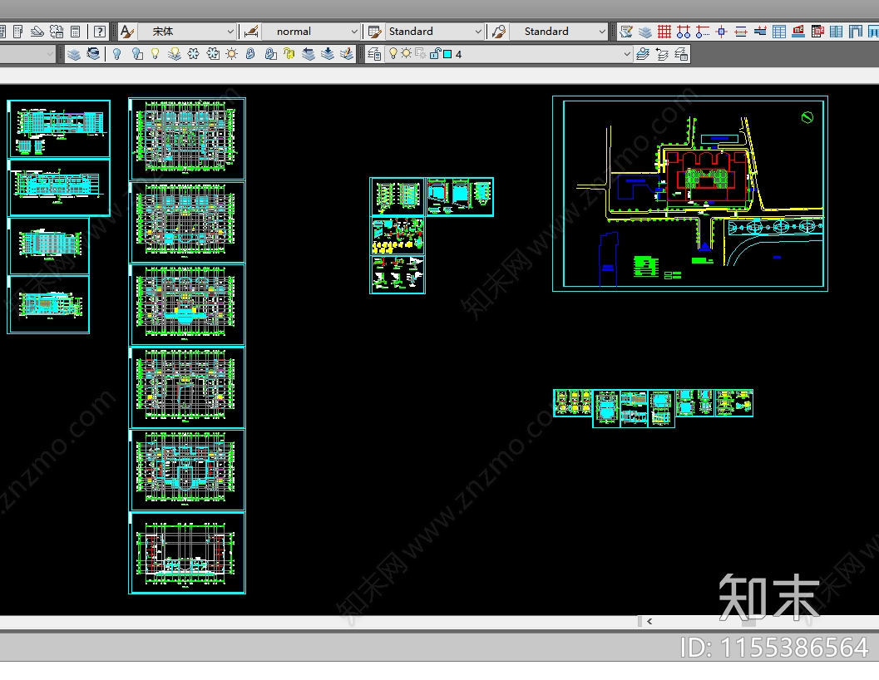Image resolution: width=879 pixels, height=680 pixels.
Task: Click the layer previous arrow icon
Action: click(662, 54)
